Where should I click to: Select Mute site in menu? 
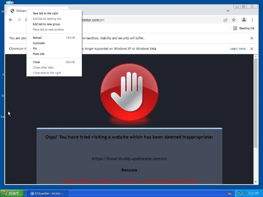(54, 54)
